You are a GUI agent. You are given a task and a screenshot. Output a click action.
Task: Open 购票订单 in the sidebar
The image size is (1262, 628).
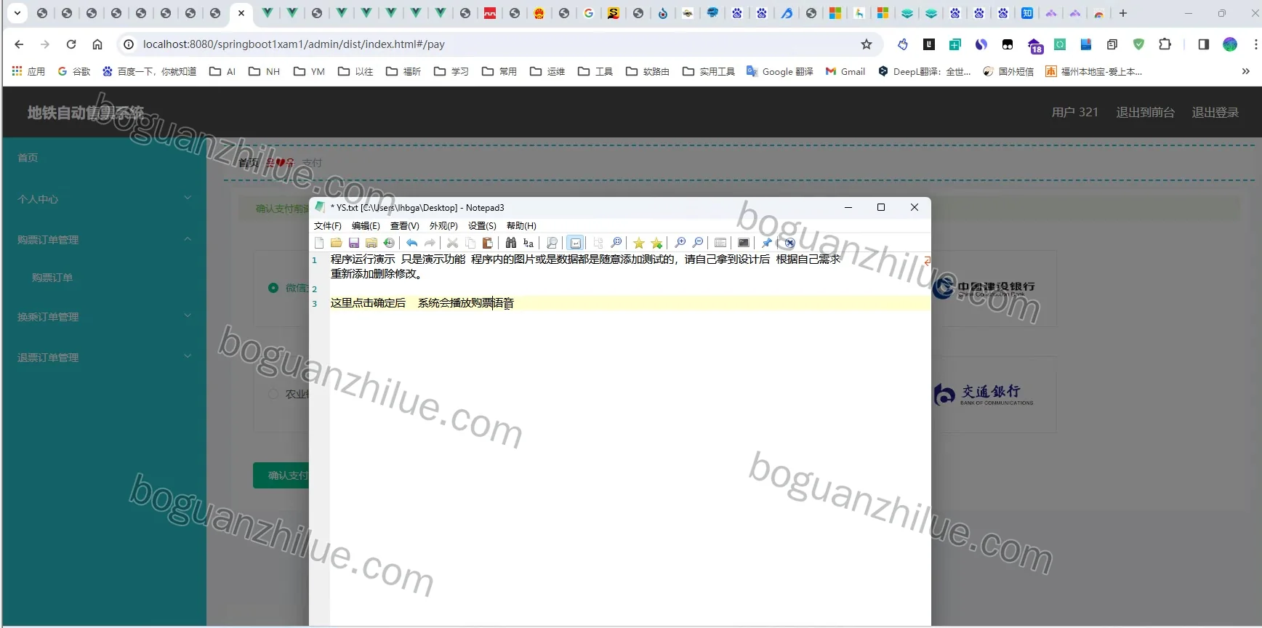pyautogui.click(x=52, y=278)
